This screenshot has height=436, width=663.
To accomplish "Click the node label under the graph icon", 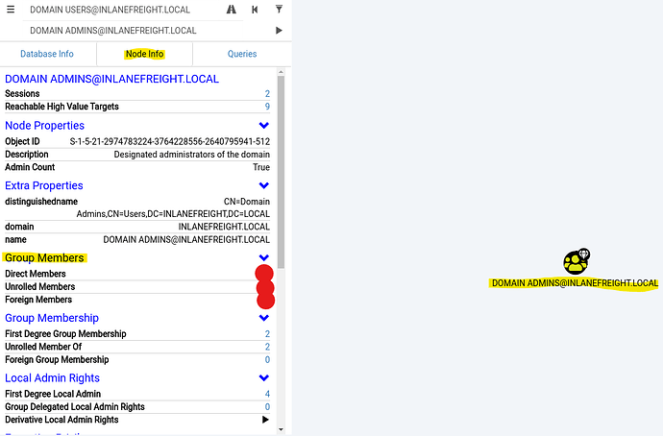I will tap(575, 283).
